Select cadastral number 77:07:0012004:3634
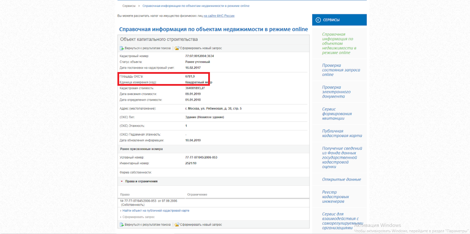The image size is (470, 234). click(x=199, y=56)
